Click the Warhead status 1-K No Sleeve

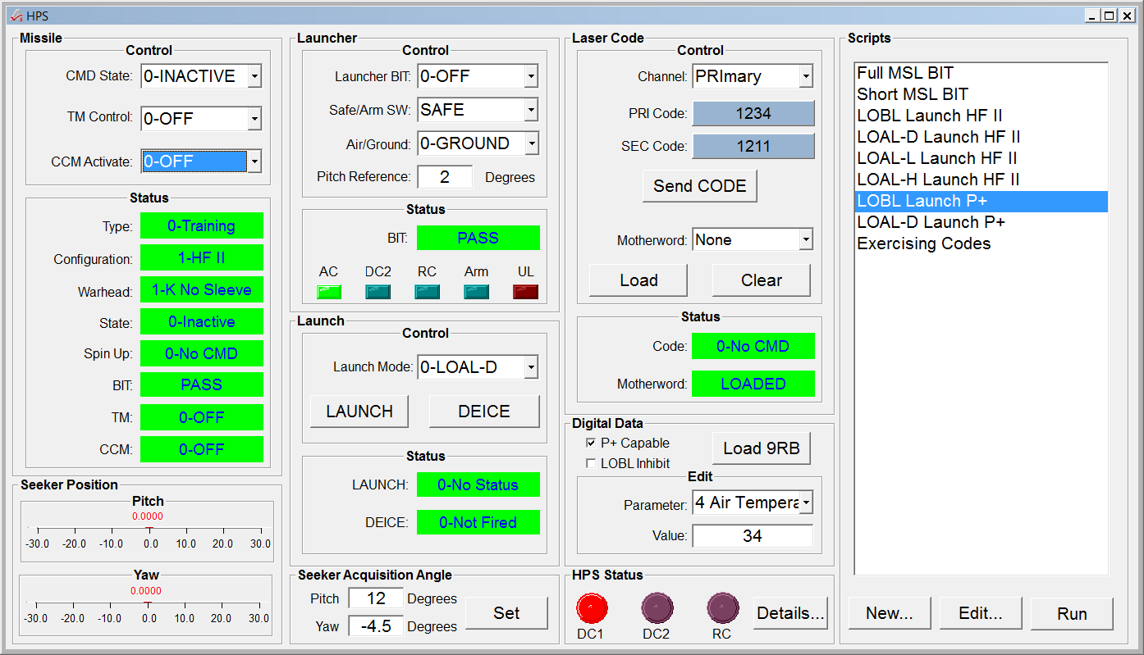coord(202,289)
